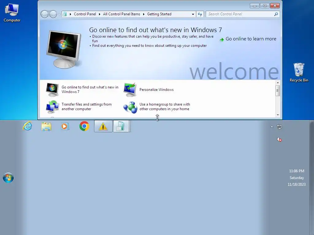Open Google Chrome from the taskbar

click(84, 126)
